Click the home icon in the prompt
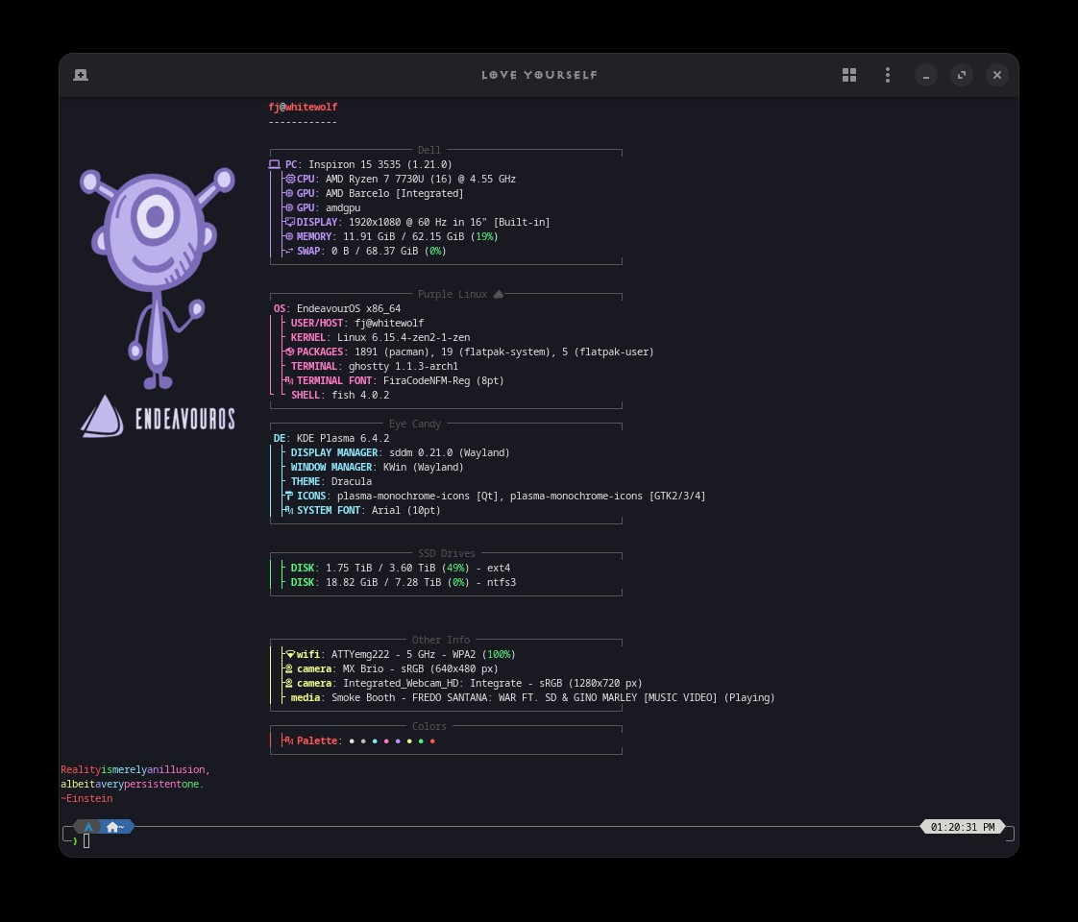 112,827
